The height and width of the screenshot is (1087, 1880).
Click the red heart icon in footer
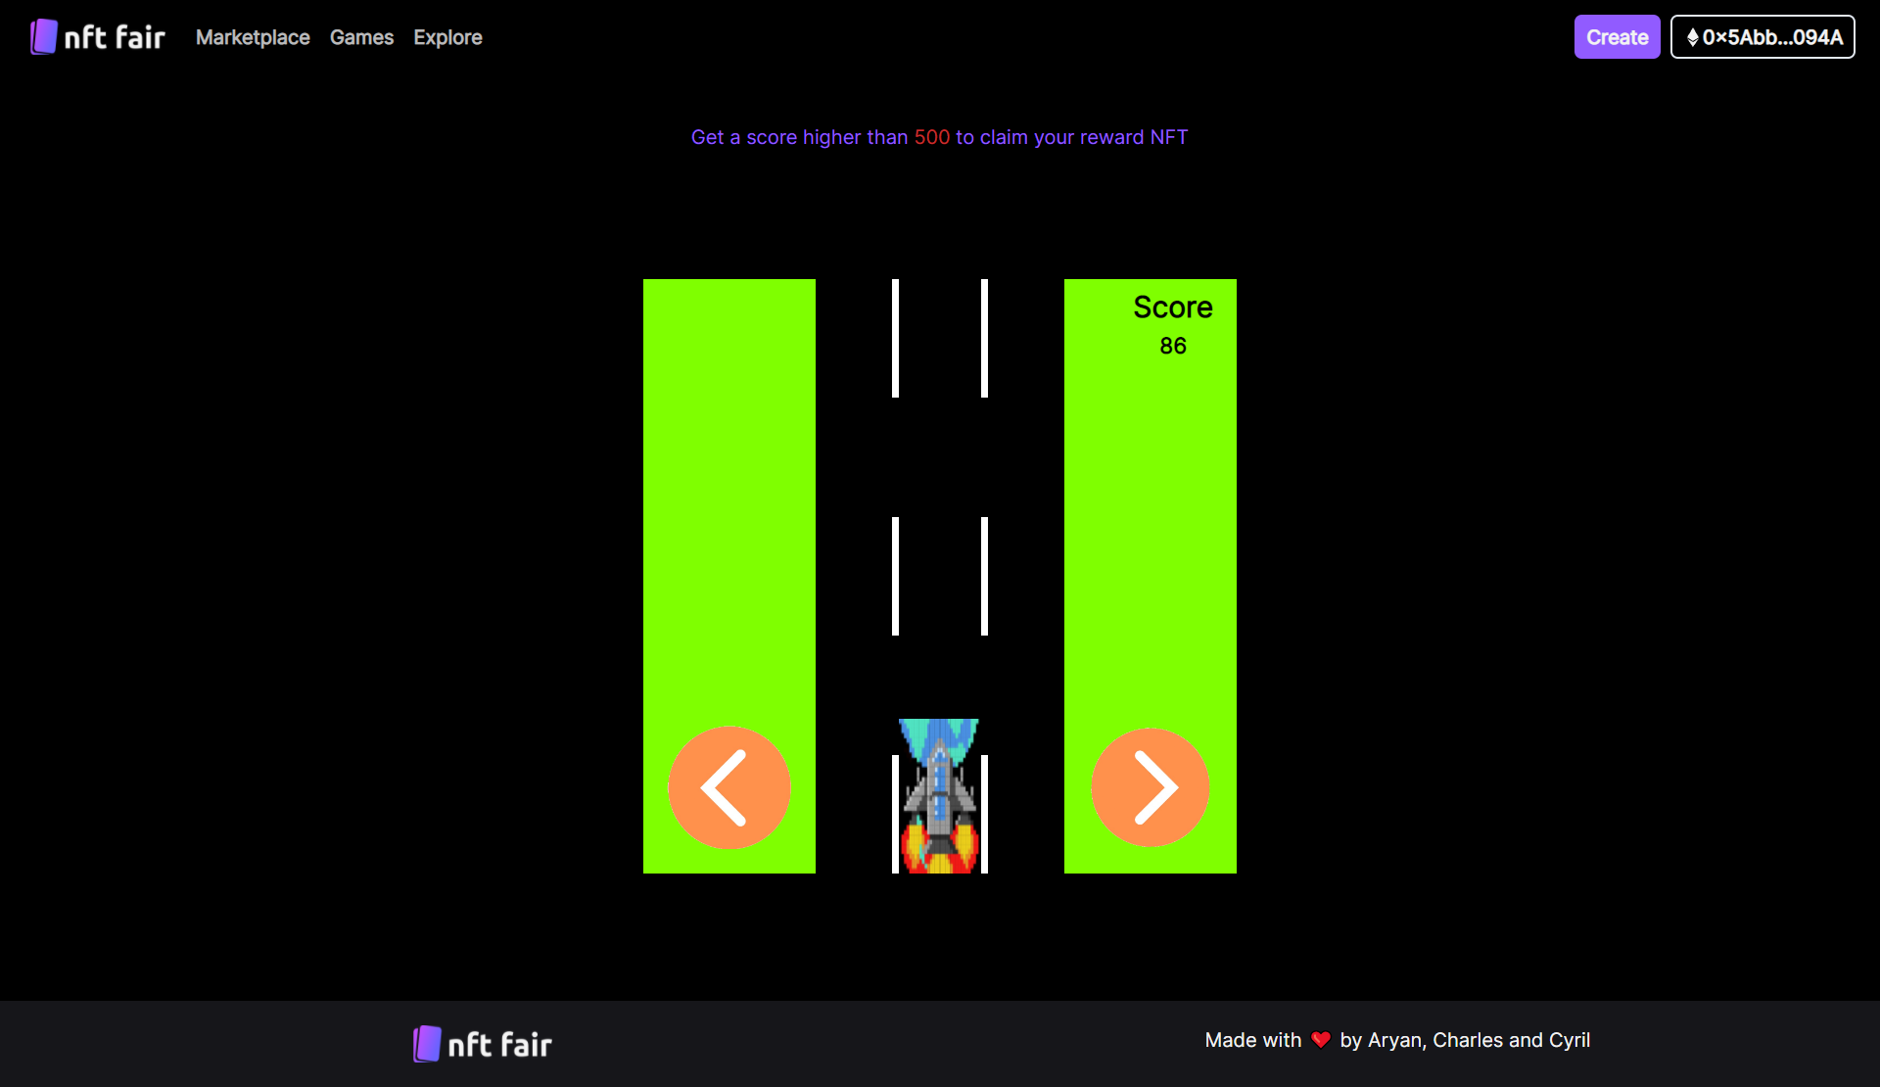[x=1321, y=1040]
